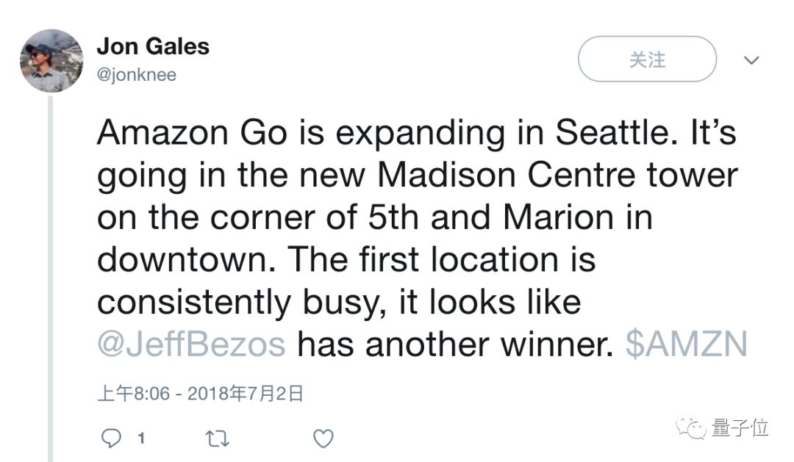Click the WeChat logo watermark icon
The height and width of the screenshot is (462, 794).
693,427
